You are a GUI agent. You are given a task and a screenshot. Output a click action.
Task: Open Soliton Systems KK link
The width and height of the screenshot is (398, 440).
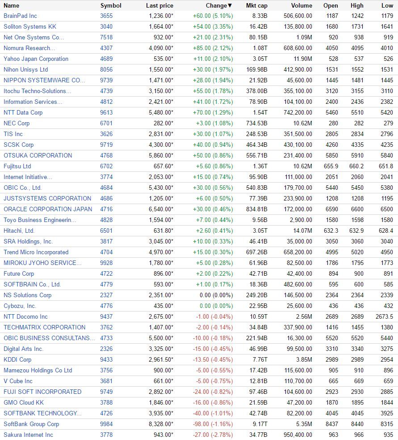pyautogui.click(x=30, y=27)
